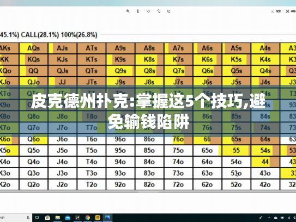Viewport: 296px width, 222px height.
Task: Click the OneDrive cloud tray icon
Action: [276, 218]
